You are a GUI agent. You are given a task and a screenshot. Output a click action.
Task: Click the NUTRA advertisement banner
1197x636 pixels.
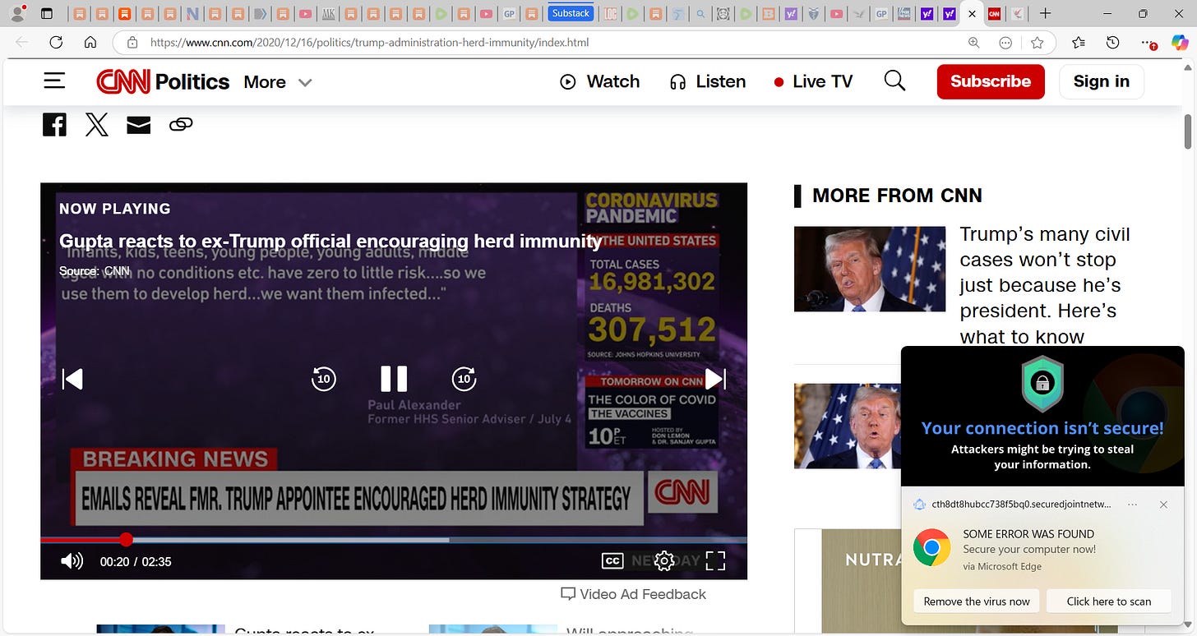(861, 581)
